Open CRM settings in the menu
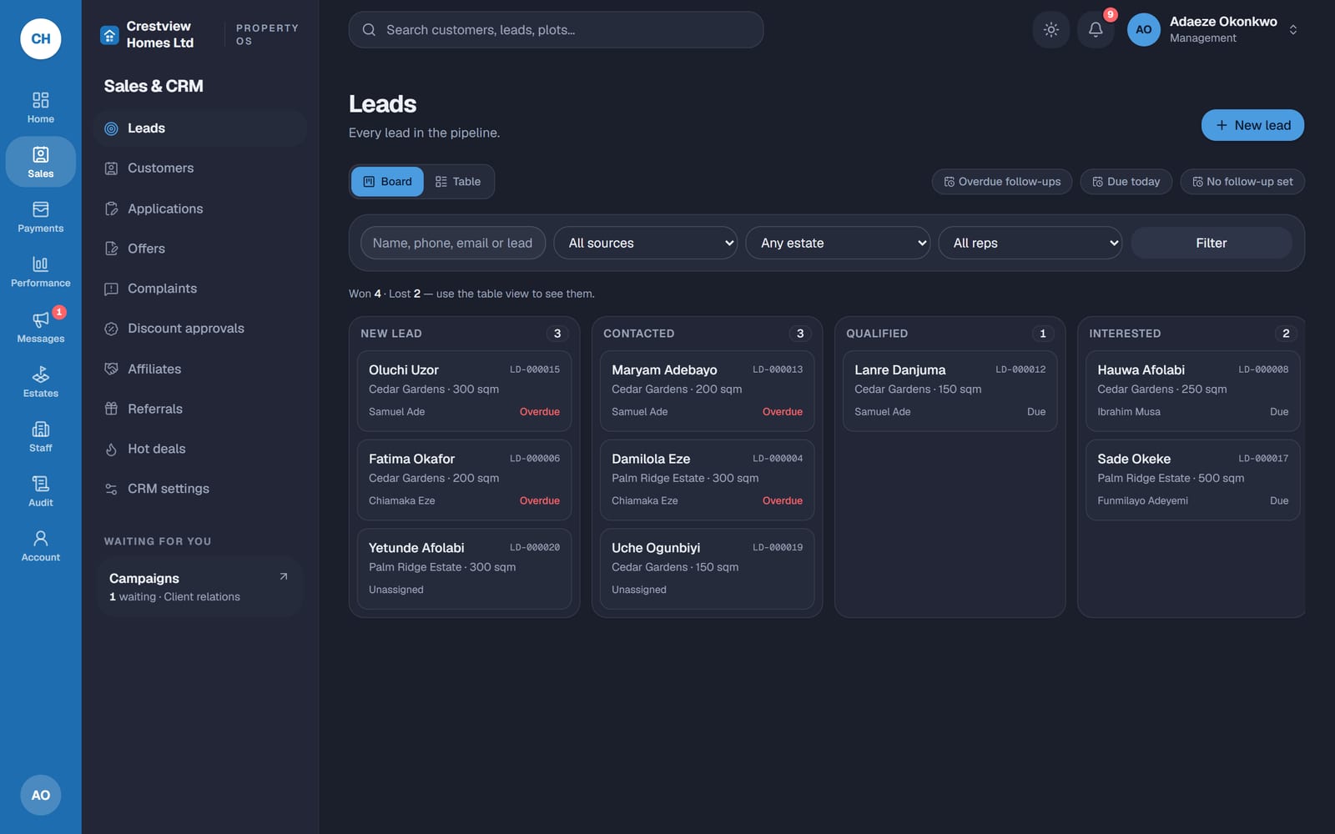The width and height of the screenshot is (1335, 834). point(200,489)
